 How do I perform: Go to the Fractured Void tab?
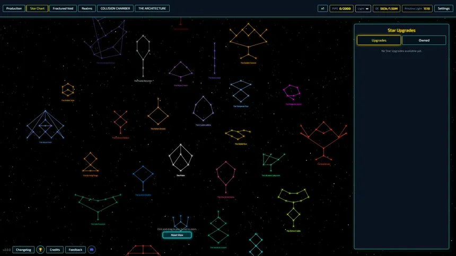63,8
